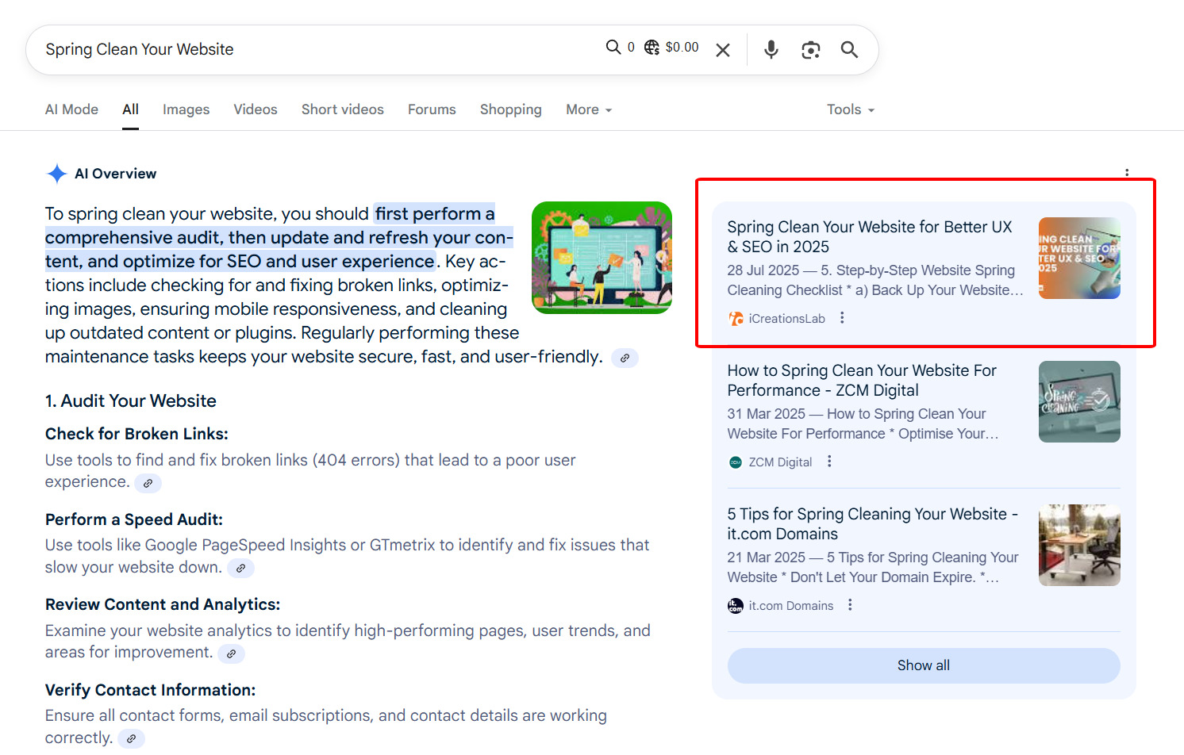1184x755 pixels.
Task: Open three-dot menu above AI Overview sources
Action: point(1126,172)
